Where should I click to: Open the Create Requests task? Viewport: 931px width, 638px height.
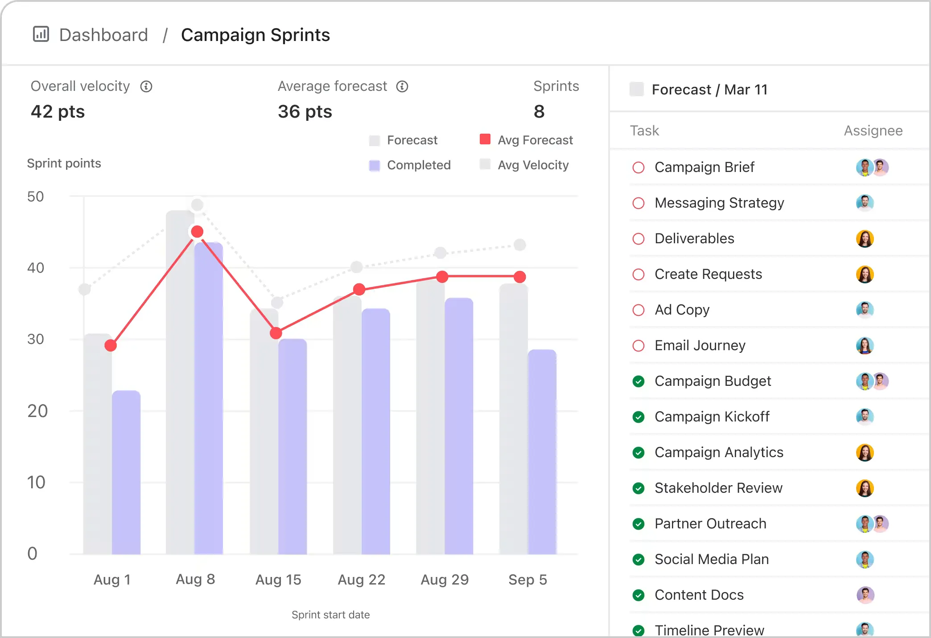pos(708,274)
